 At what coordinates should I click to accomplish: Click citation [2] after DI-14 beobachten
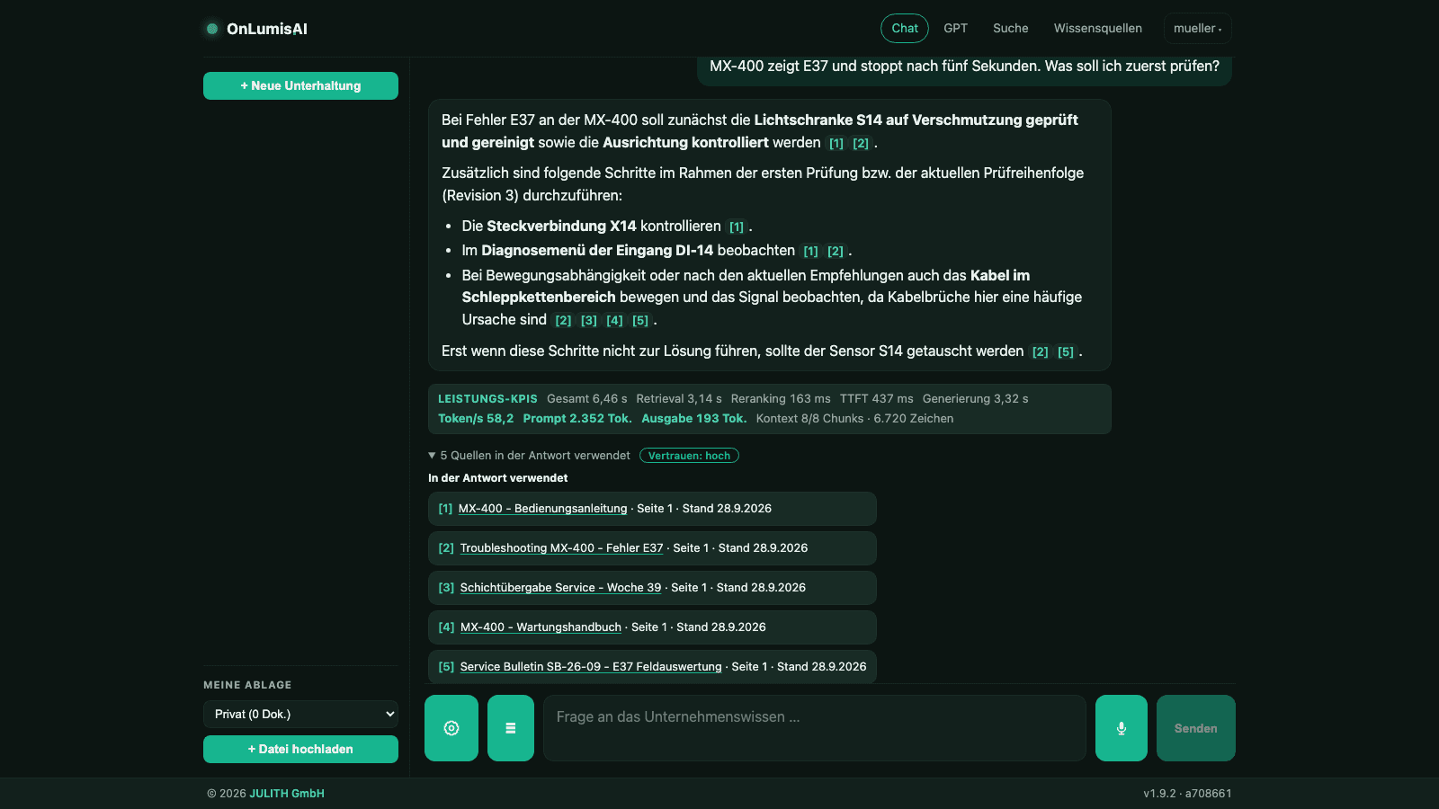tap(836, 251)
